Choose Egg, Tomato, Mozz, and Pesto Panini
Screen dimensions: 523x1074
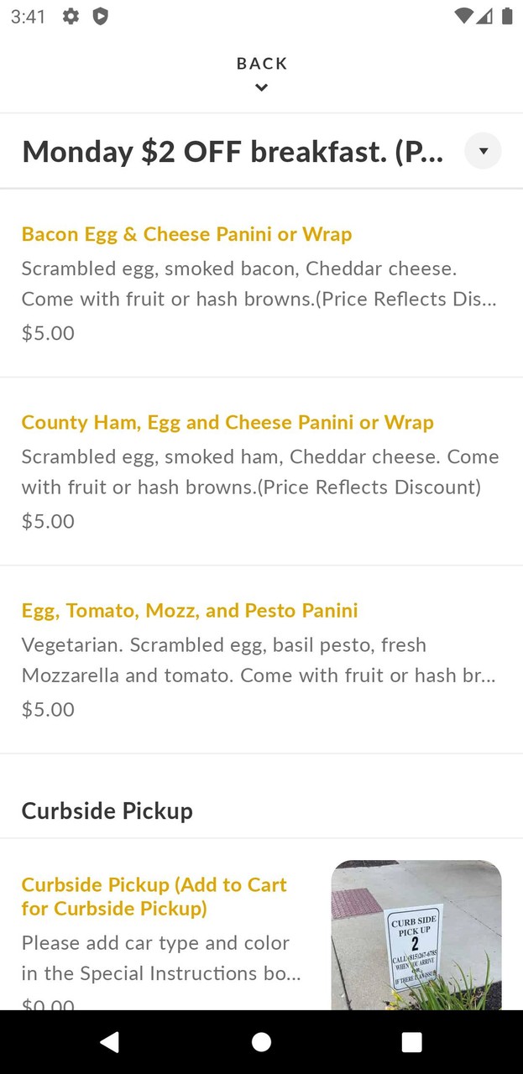pyautogui.click(x=190, y=610)
